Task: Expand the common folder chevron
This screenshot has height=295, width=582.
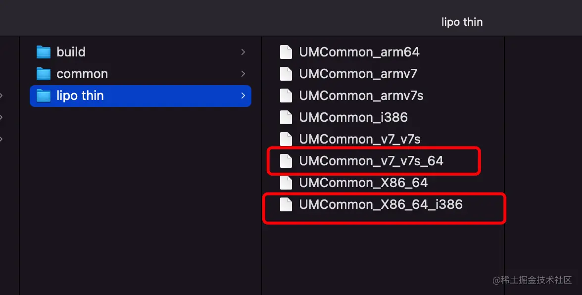Action: [x=243, y=74]
